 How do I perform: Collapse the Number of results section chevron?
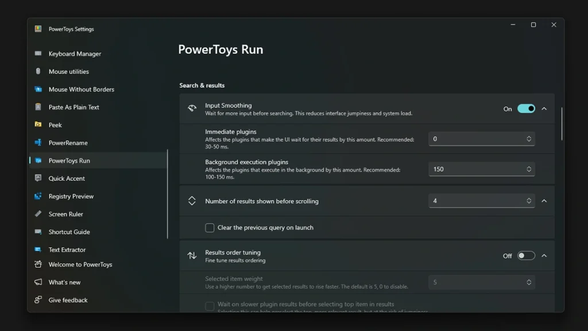coord(544,201)
